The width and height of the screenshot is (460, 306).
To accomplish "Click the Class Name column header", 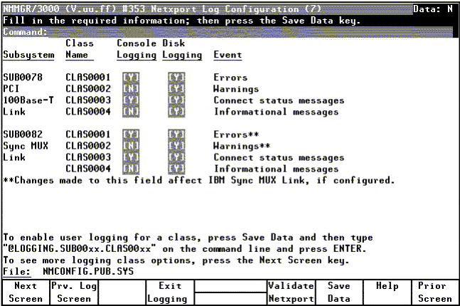I will tap(80, 49).
